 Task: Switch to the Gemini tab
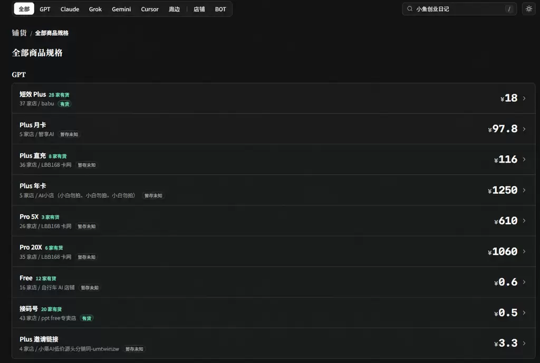coord(121,9)
